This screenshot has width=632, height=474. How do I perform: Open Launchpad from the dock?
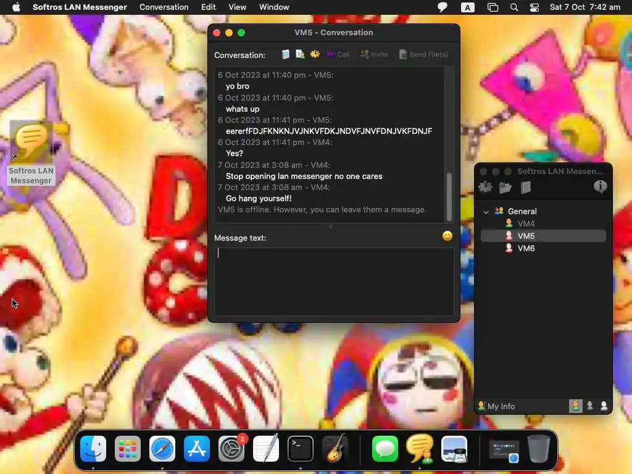[x=128, y=449]
